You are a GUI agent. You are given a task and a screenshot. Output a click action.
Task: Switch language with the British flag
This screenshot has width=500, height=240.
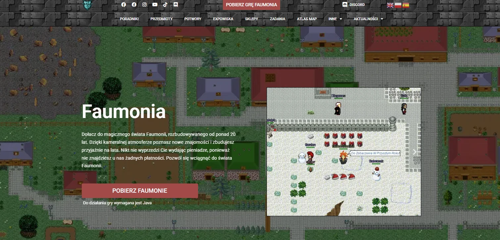(x=390, y=5)
